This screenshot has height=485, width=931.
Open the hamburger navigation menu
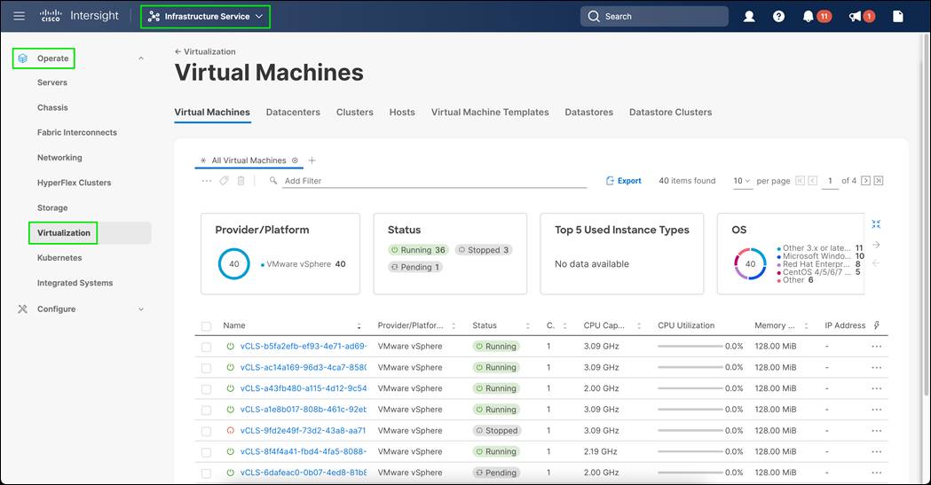(x=19, y=16)
